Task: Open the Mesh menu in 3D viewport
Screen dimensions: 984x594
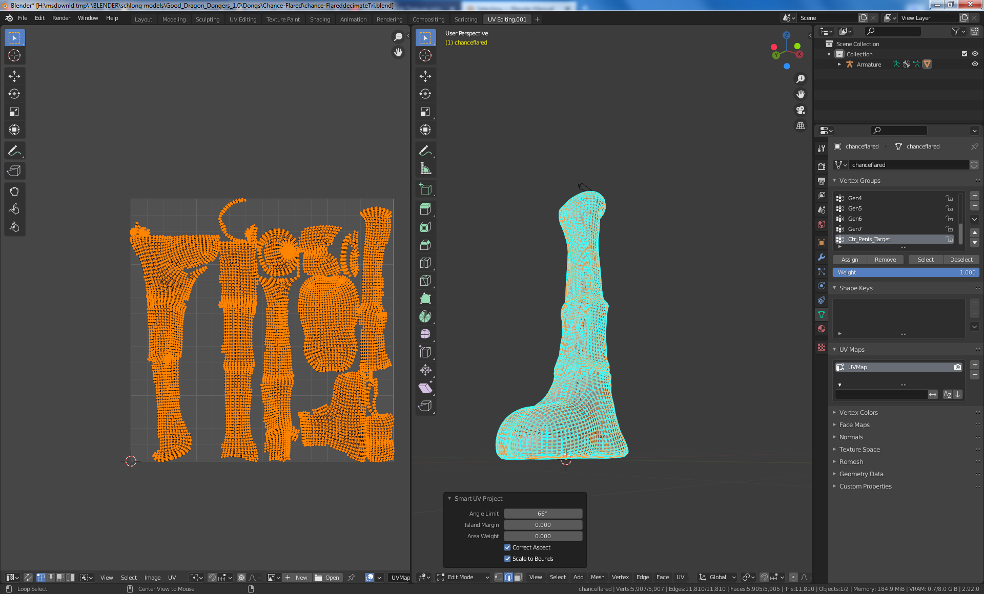Action: pos(598,577)
